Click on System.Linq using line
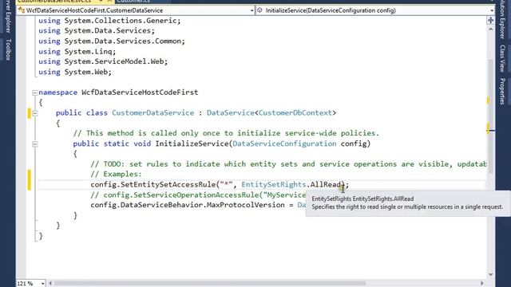 77,51
